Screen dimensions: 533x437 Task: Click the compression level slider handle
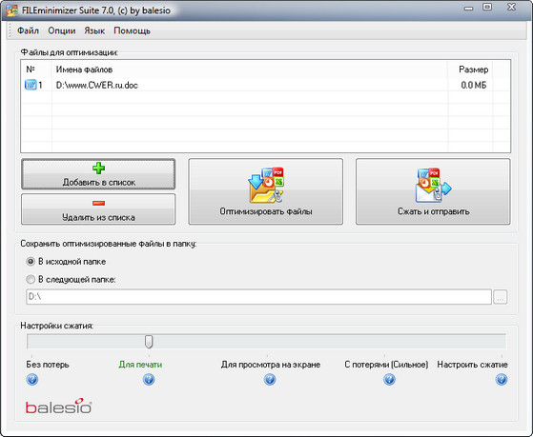(149, 342)
